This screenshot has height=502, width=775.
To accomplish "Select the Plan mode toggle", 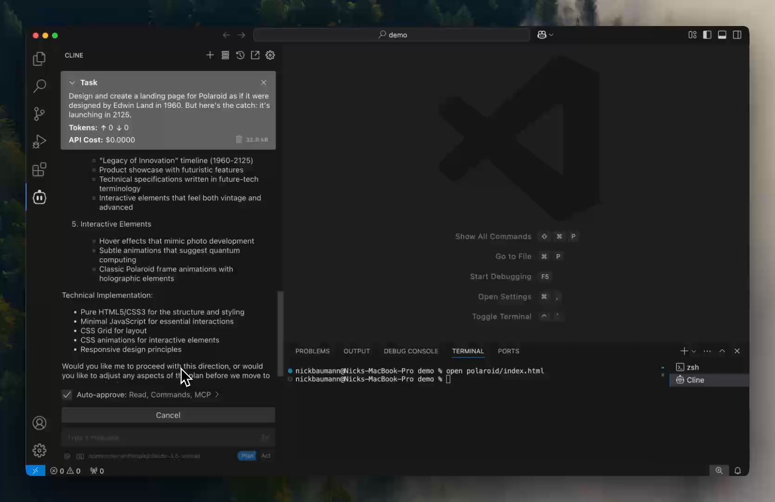I will click(247, 456).
